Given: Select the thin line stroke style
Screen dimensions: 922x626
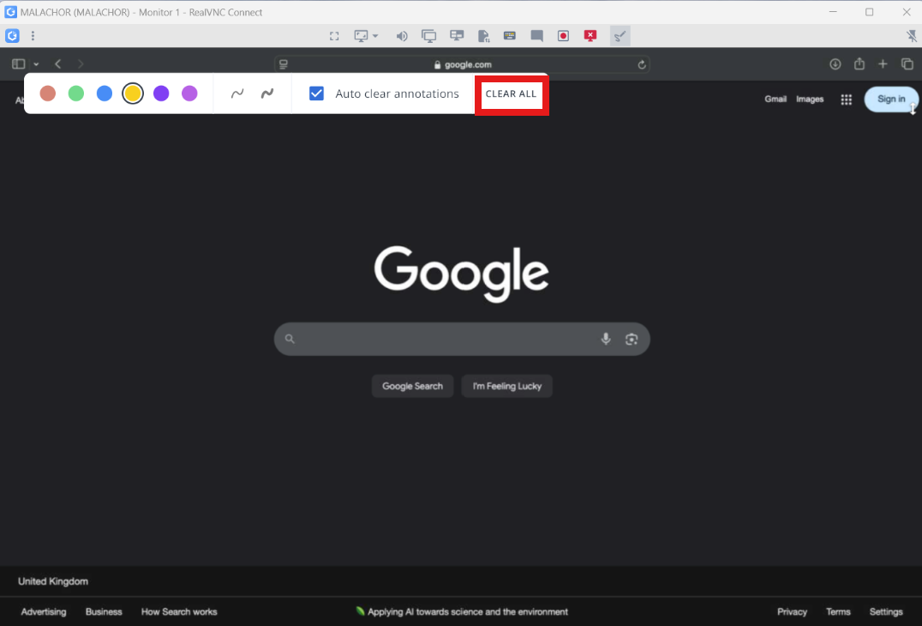Looking at the screenshot, I should [237, 93].
